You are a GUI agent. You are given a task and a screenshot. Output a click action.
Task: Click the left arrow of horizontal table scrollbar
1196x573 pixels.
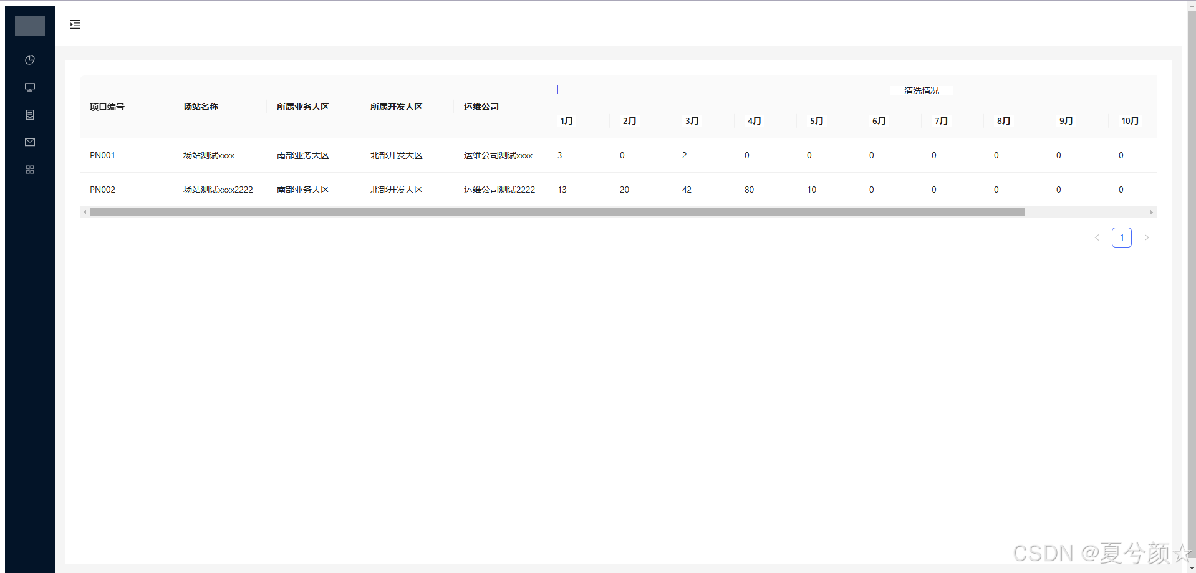coord(85,212)
